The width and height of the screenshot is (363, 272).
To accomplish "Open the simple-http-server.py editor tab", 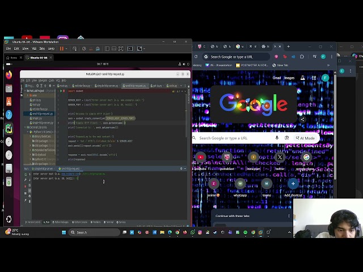I will point(107,86).
